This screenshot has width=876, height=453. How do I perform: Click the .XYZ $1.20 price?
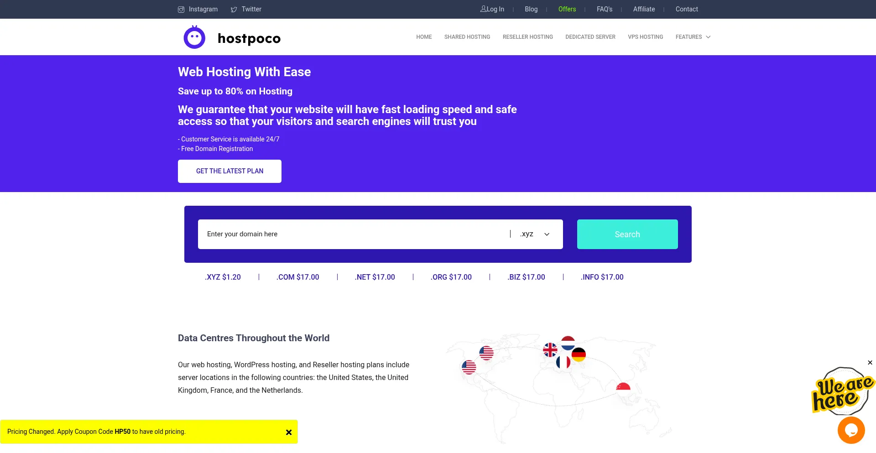tap(223, 277)
